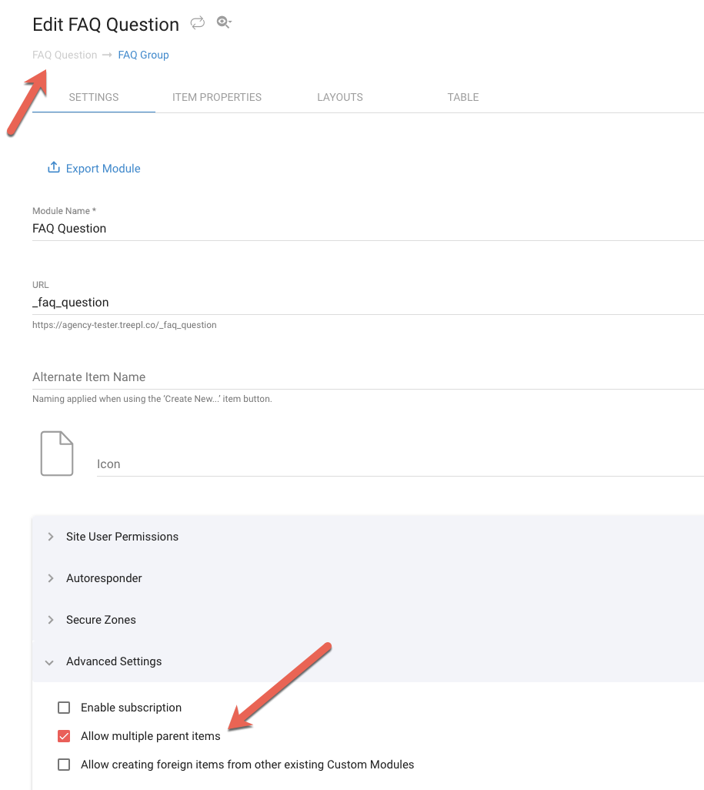Click the Alternate Item Name field
The image size is (704, 790).
[368, 377]
